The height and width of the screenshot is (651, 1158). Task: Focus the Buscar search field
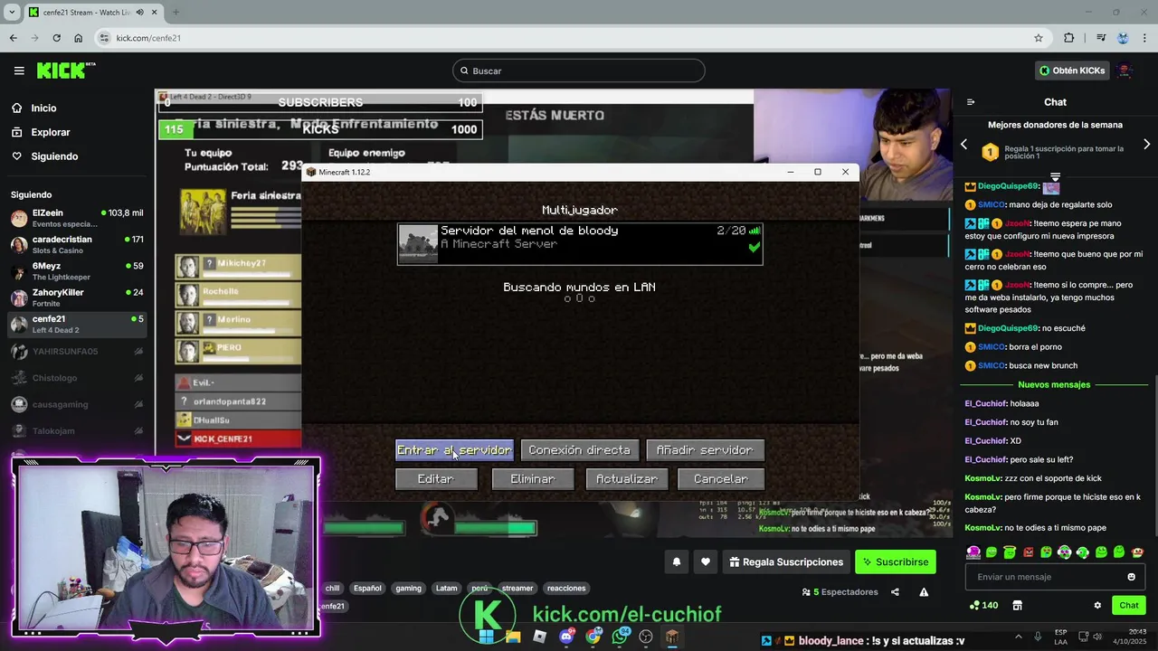coord(579,71)
